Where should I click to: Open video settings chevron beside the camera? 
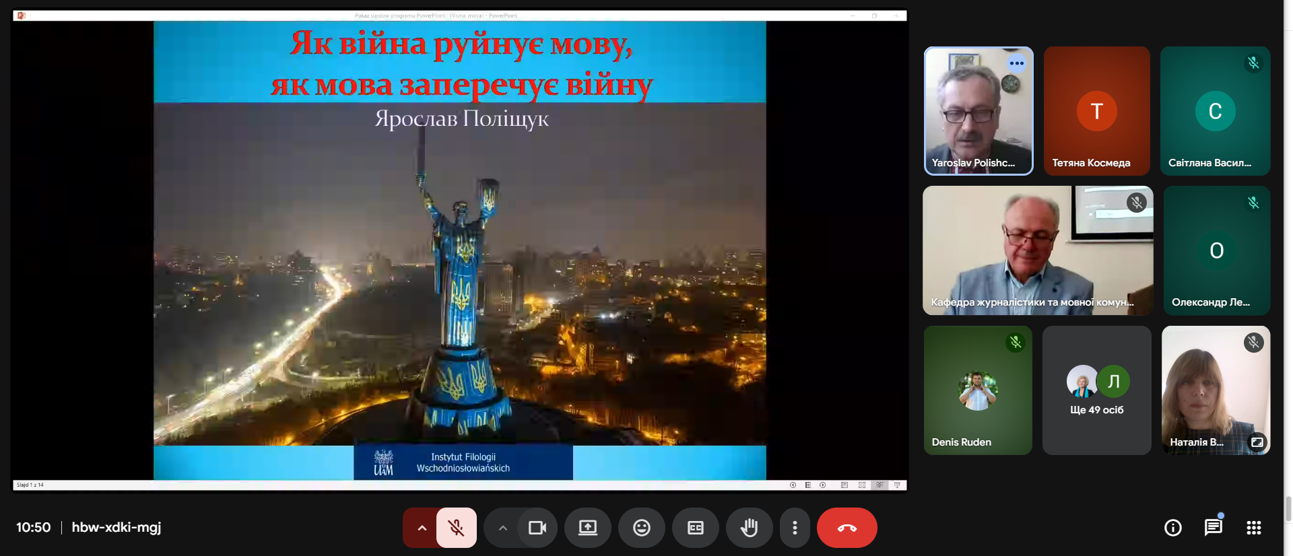502,528
